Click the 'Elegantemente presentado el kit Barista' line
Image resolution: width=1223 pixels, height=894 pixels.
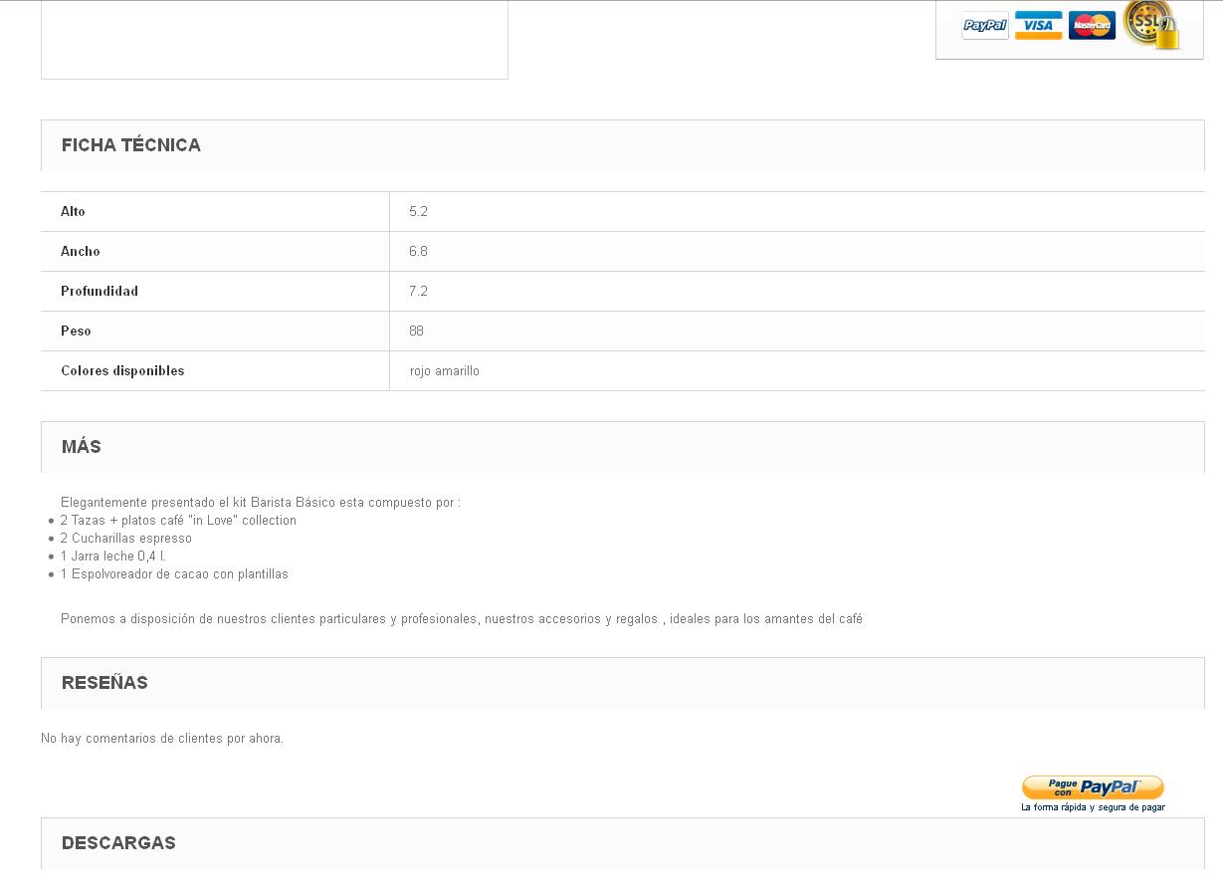click(x=260, y=503)
